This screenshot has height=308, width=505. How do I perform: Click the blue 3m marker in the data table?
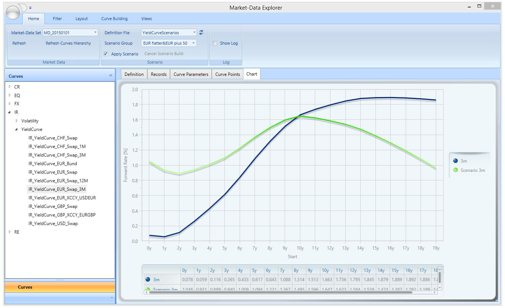coord(148,280)
